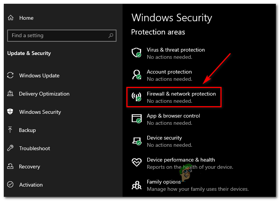Viewport: 280px width, 201px height.
Task: Open Firewall & network protection
Action: 181,94
